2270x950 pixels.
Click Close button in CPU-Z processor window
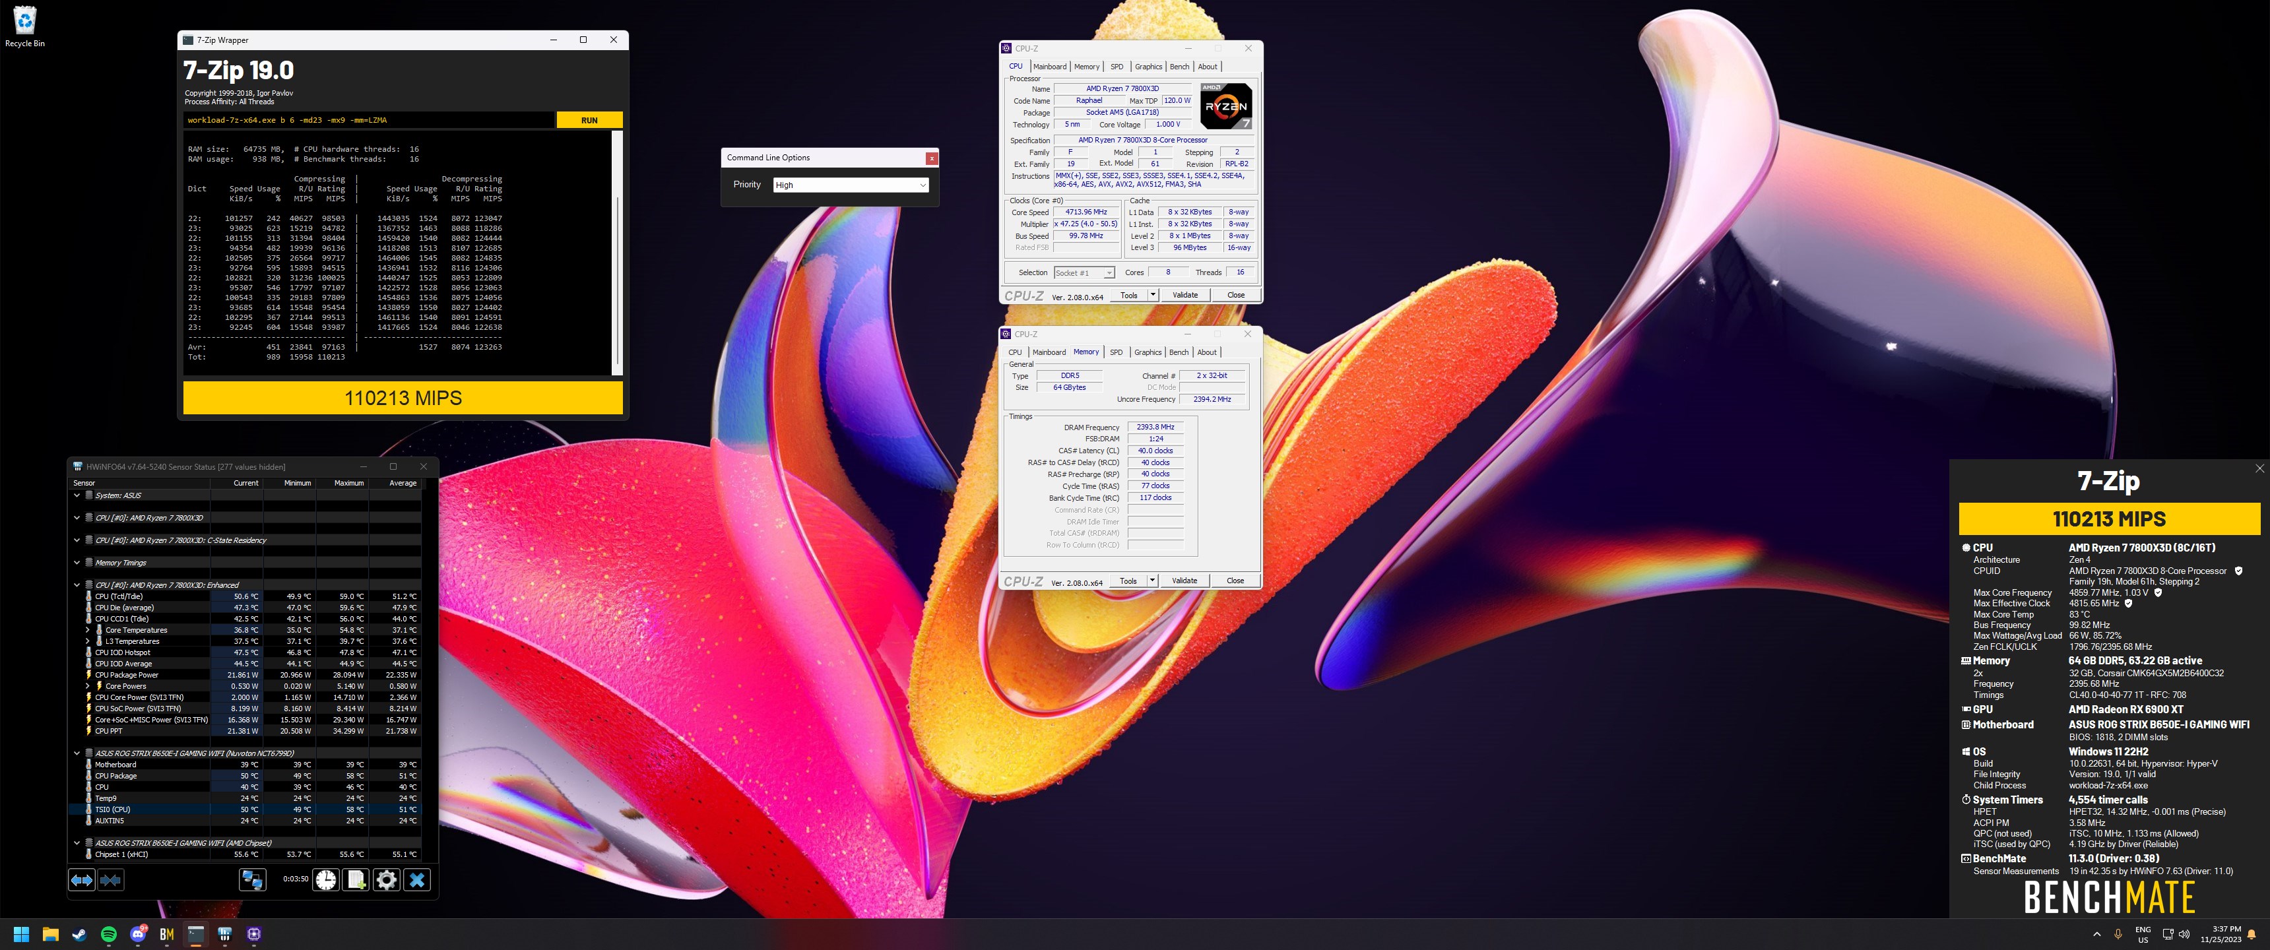click(1235, 295)
